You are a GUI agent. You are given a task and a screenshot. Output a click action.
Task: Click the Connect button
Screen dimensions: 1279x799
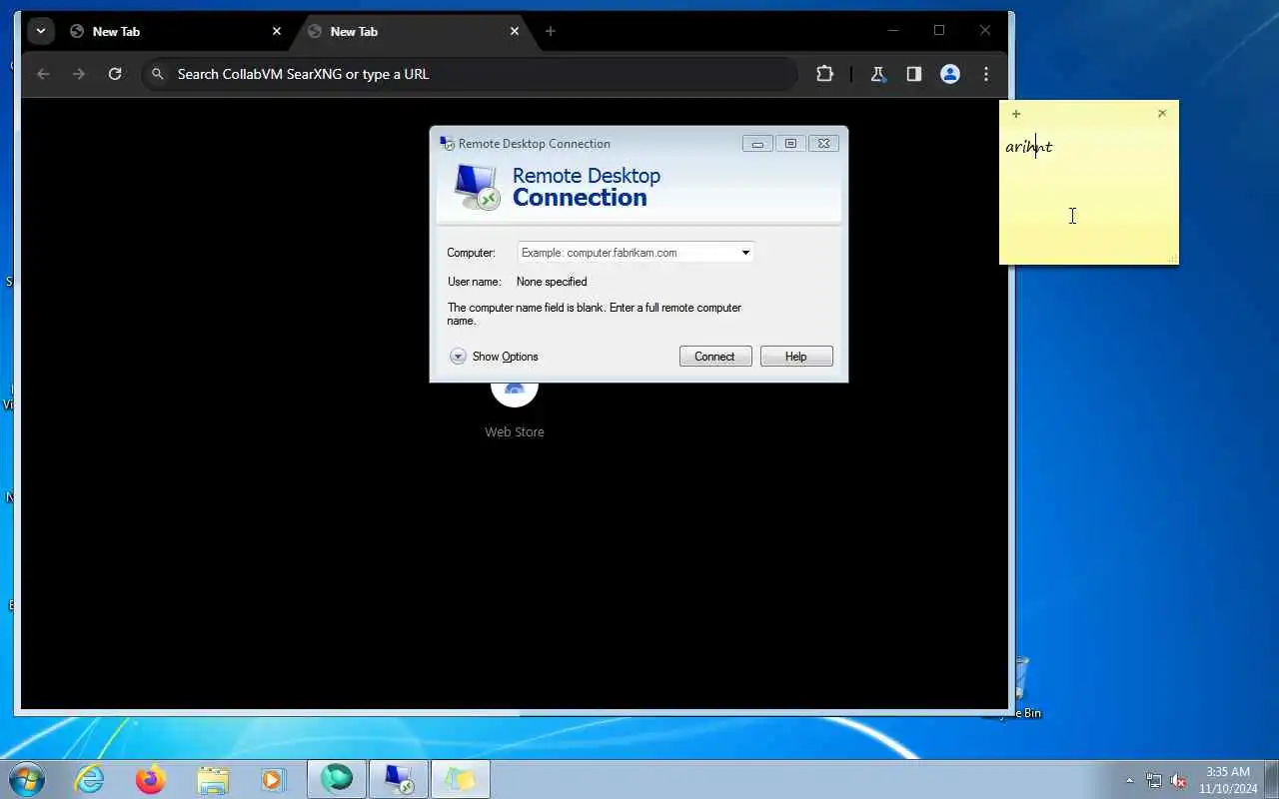point(715,357)
